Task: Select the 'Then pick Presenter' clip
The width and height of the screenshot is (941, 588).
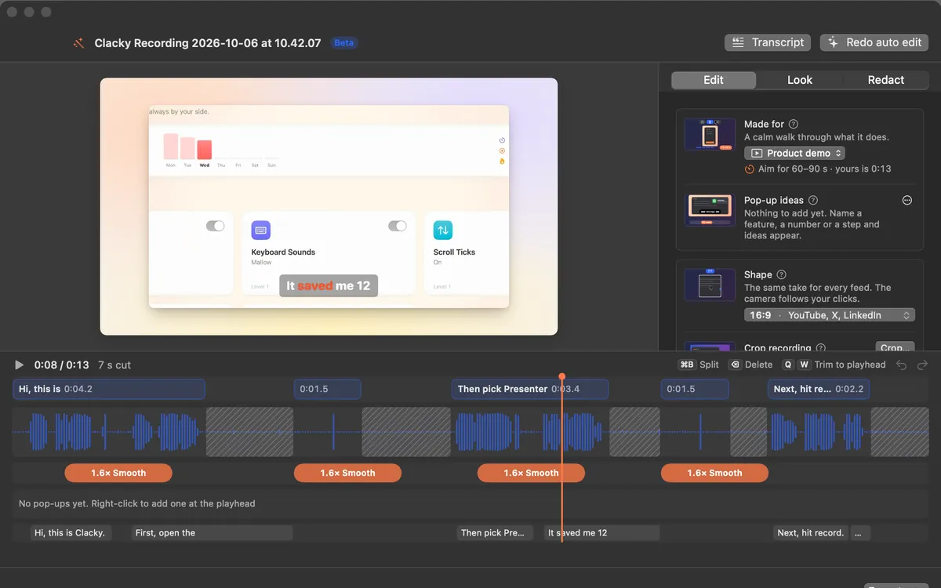Action: (530, 389)
